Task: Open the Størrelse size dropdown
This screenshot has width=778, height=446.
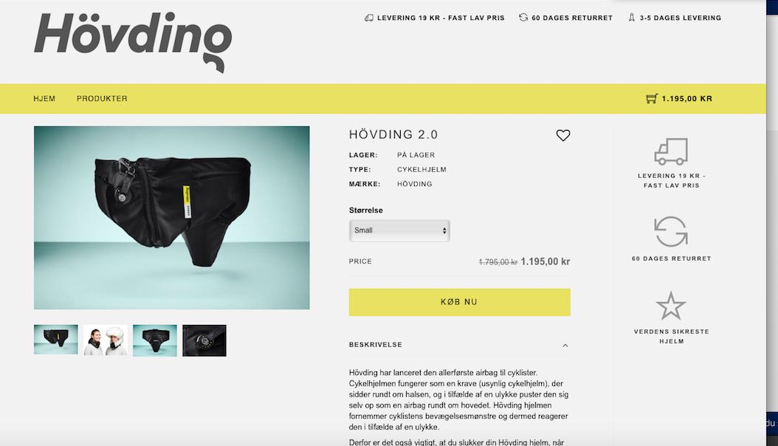Action: pyautogui.click(x=399, y=230)
